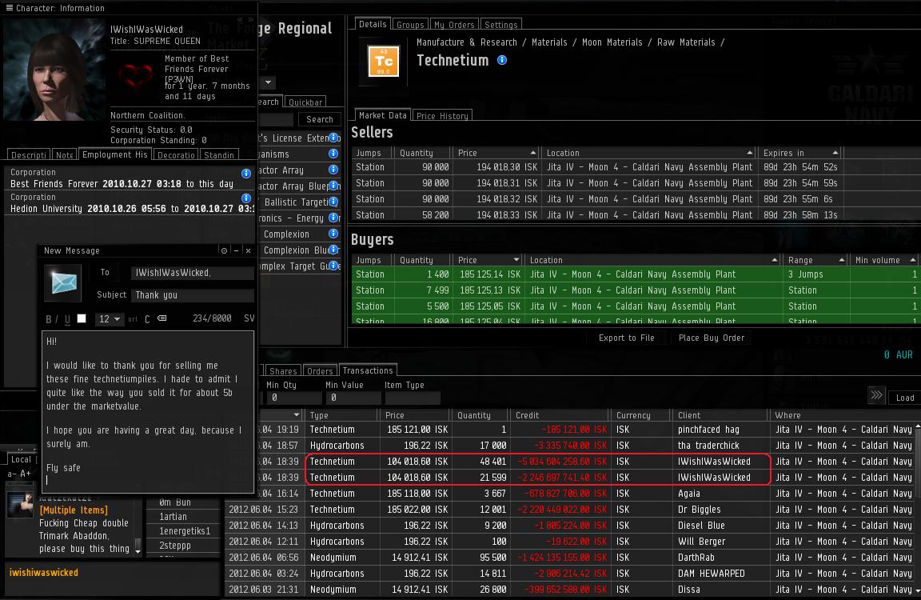Open info for Best Friends Forever employment entry
Screen dimensions: 921x600
pyautogui.click(x=246, y=174)
